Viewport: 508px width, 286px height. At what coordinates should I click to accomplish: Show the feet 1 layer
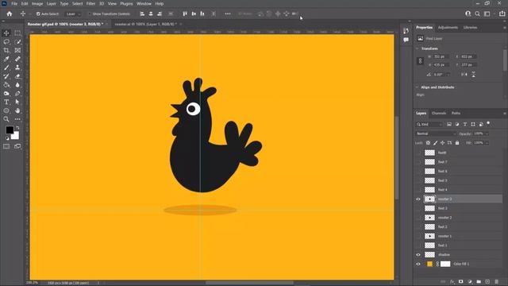tap(418, 245)
